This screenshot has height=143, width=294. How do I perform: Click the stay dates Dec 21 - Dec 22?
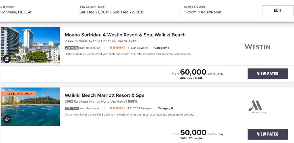[112, 12]
